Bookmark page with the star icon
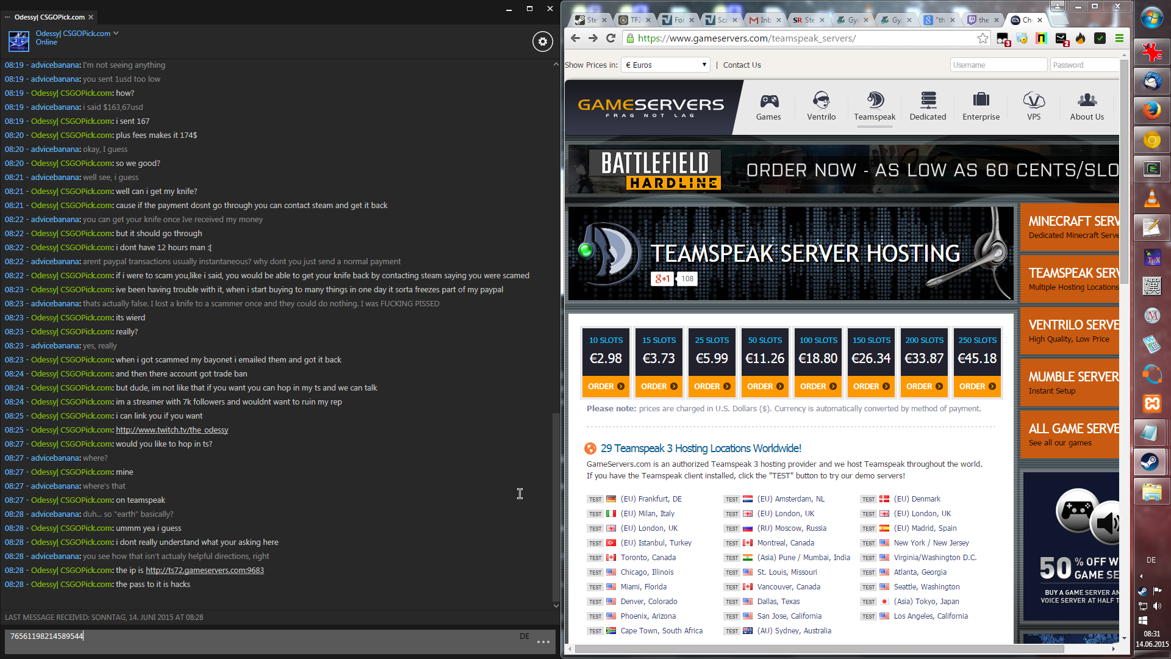Image resolution: width=1171 pixels, height=659 pixels. (x=983, y=38)
